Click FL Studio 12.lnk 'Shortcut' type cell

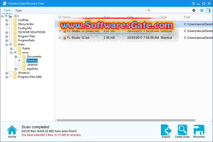click(166, 38)
